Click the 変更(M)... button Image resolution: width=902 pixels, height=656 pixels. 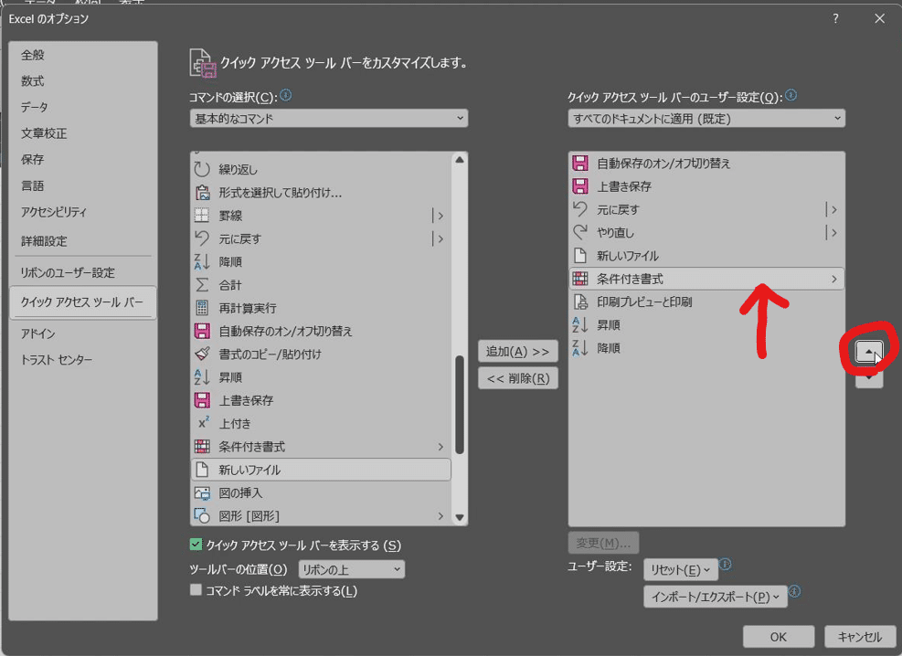pyautogui.click(x=603, y=543)
